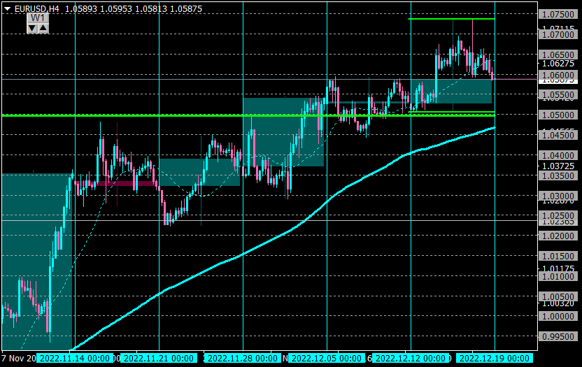Click the up arrow under W1
582x367 pixels.
(x=43, y=28)
